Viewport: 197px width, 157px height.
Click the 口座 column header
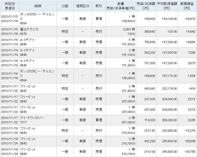pos(65,6)
